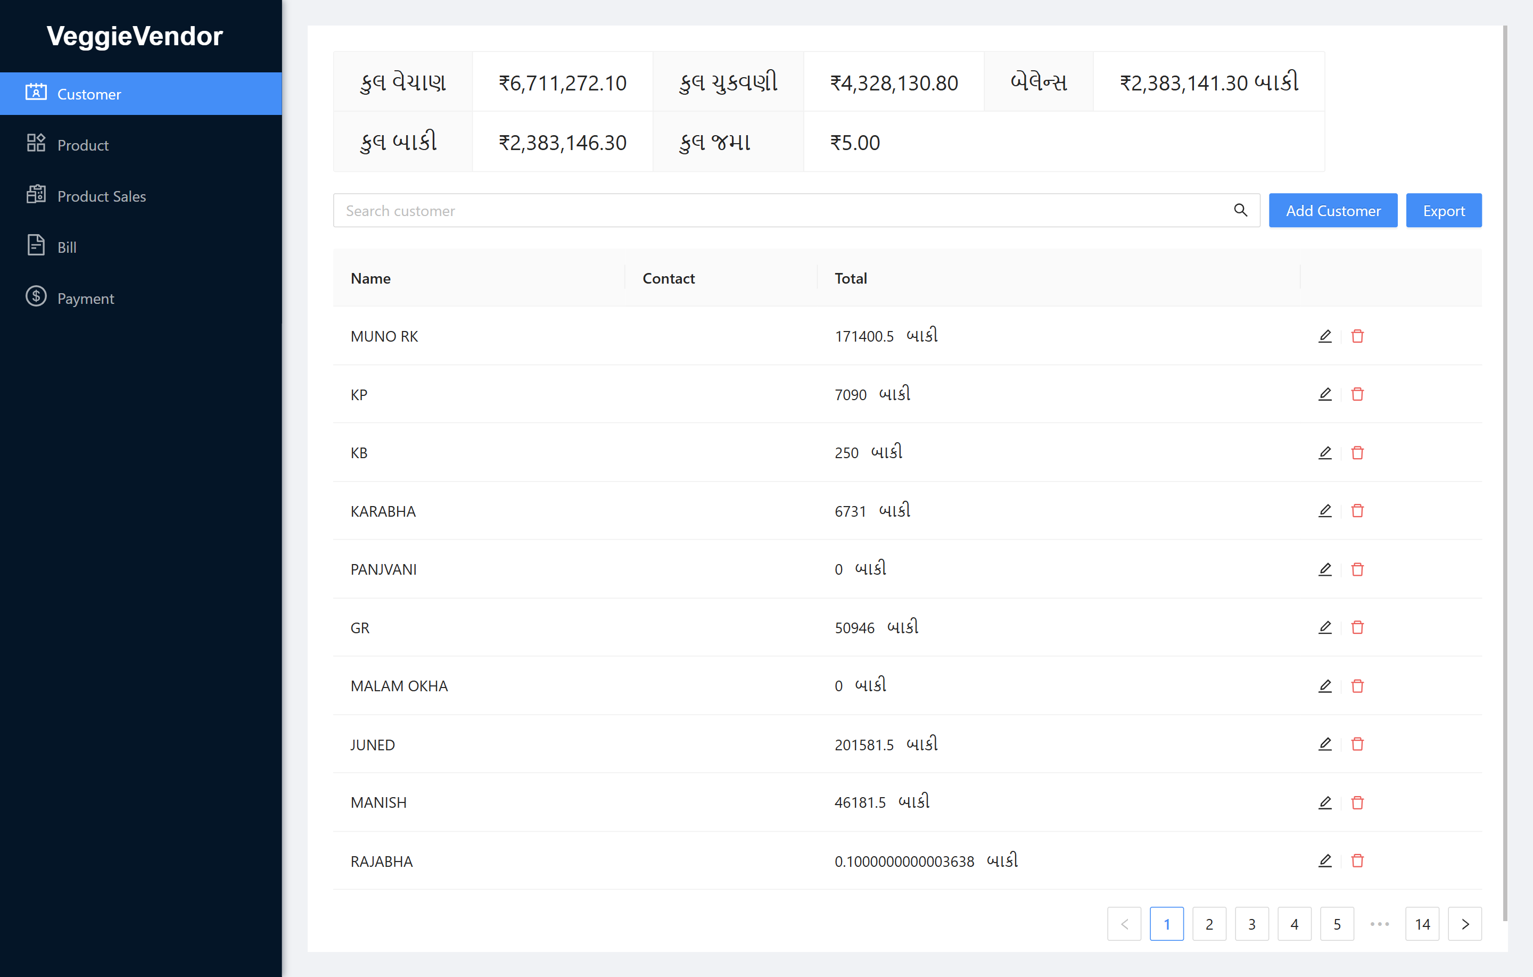Screen dimensions: 1533x977
Task: Go to Product Sales section
Action: [x=101, y=196]
